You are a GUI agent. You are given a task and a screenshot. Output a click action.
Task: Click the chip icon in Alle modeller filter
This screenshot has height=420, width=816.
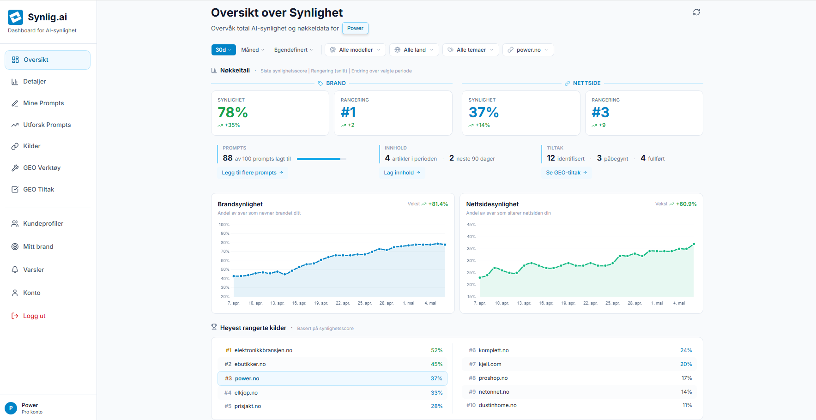[333, 50]
